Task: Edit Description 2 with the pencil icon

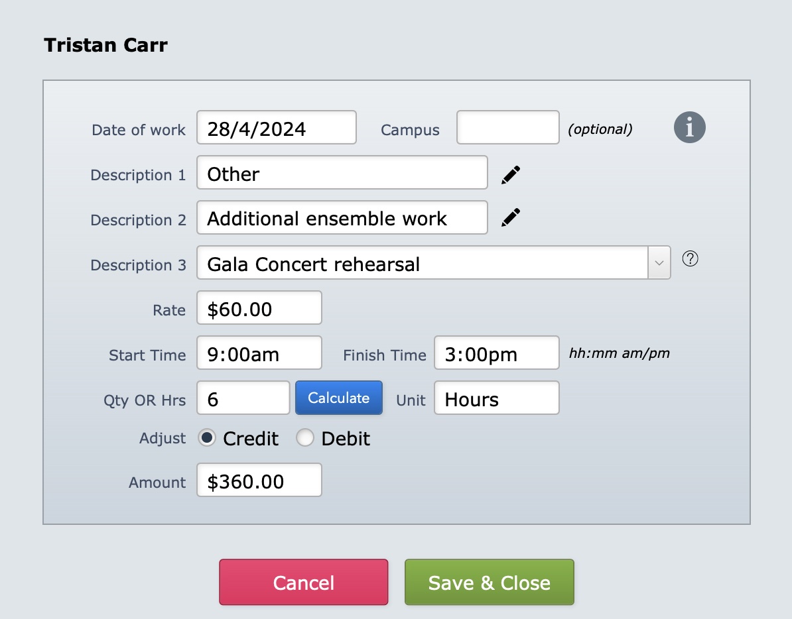Action: pyautogui.click(x=511, y=217)
